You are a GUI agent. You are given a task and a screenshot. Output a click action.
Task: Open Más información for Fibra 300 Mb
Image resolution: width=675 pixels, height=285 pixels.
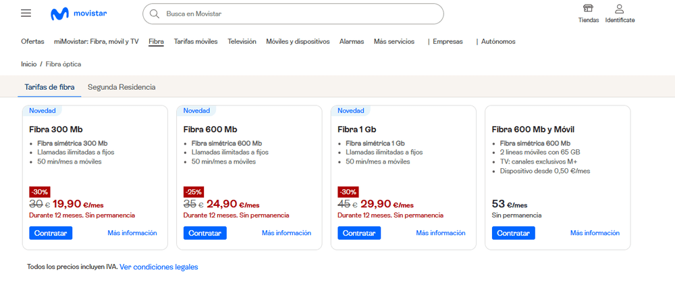(132, 233)
